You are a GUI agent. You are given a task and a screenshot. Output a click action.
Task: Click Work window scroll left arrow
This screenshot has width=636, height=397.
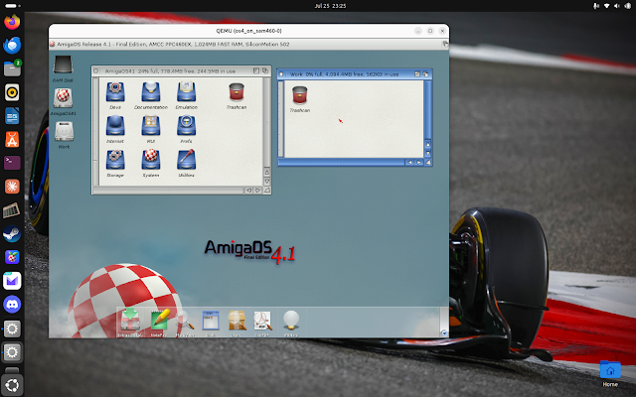[409, 162]
